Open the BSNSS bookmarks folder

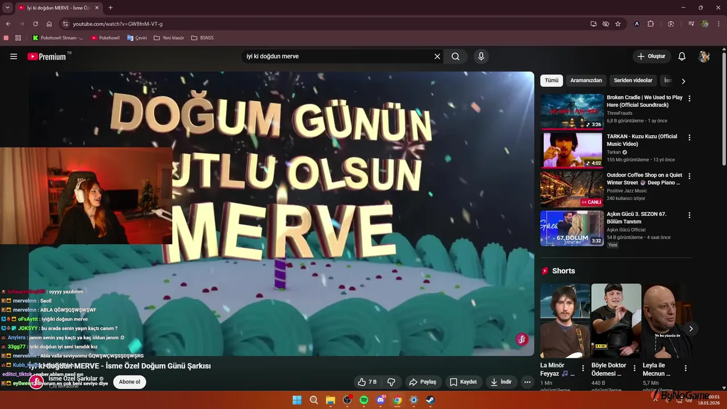(x=202, y=38)
